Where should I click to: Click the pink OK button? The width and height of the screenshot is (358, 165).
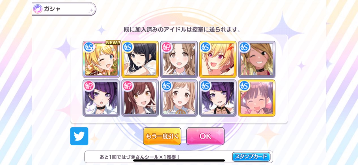pyautogui.click(x=205, y=136)
